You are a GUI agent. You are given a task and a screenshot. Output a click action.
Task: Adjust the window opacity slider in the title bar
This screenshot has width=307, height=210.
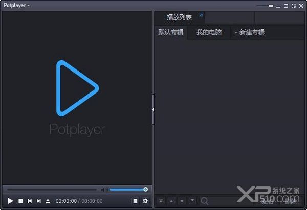tap(265, 6)
